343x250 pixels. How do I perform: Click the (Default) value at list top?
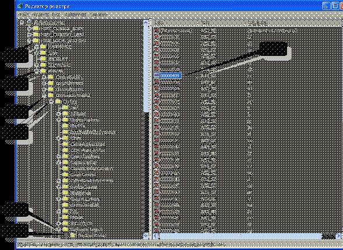coord(176,31)
